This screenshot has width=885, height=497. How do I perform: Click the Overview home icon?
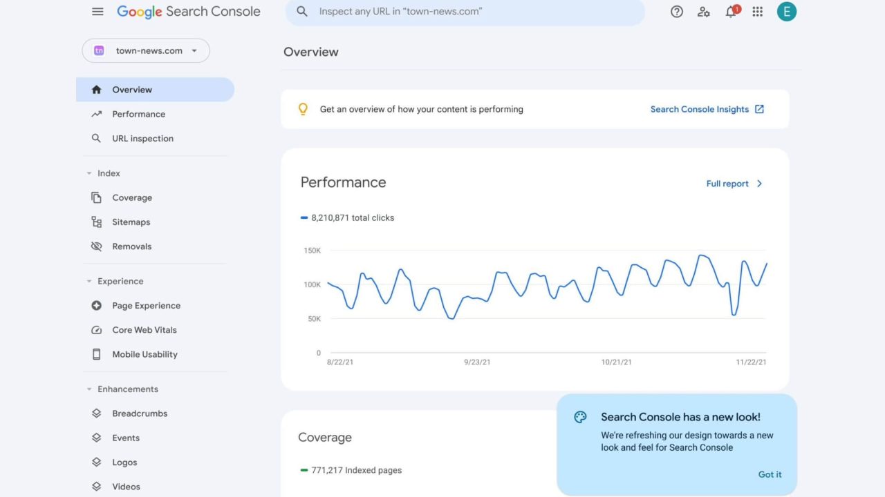click(x=97, y=90)
